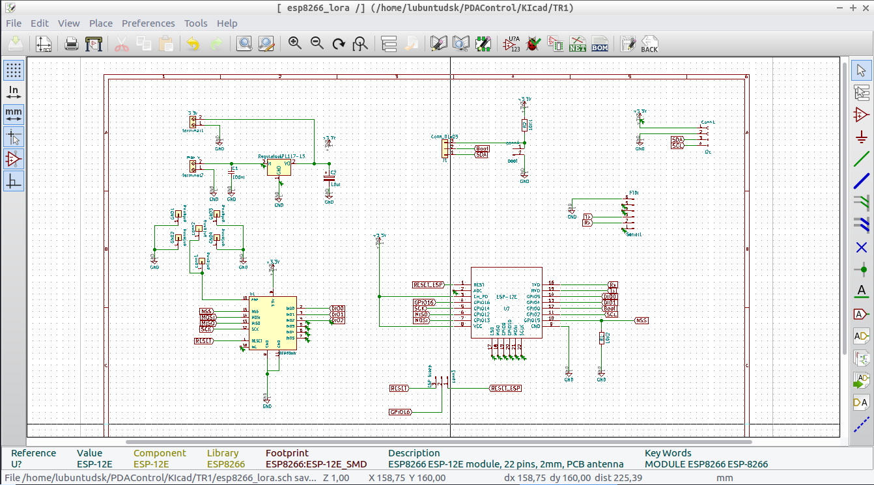
Task: Run the electrical rules check bug icon
Action: (x=533, y=44)
